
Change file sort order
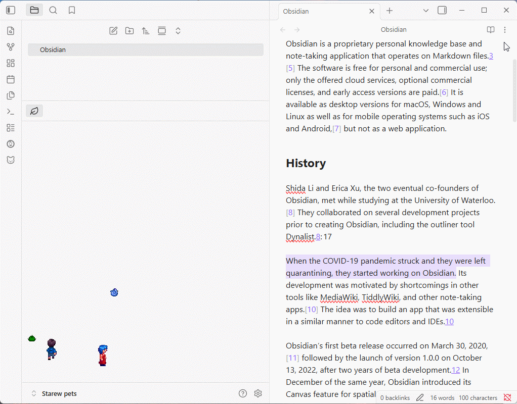[146, 31]
